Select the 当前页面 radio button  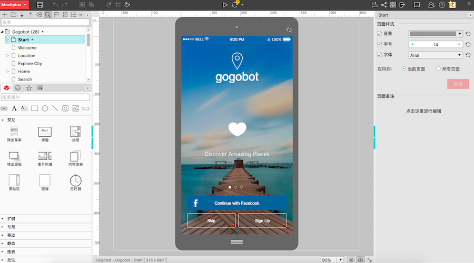point(403,69)
